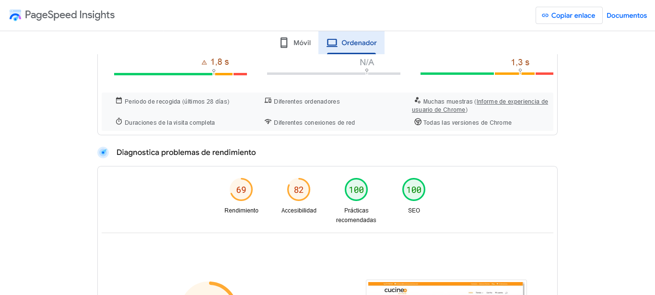This screenshot has height=295, width=655.
Task: Click the 1,8 s metric value
Action: [x=220, y=62]
